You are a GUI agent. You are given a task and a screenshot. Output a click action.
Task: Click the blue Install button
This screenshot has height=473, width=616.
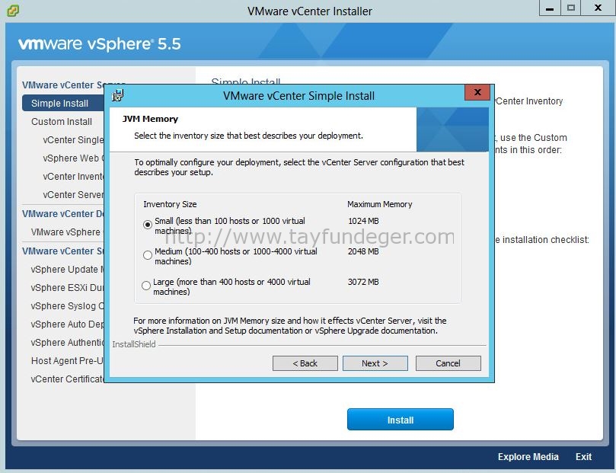tap(401, 420)
